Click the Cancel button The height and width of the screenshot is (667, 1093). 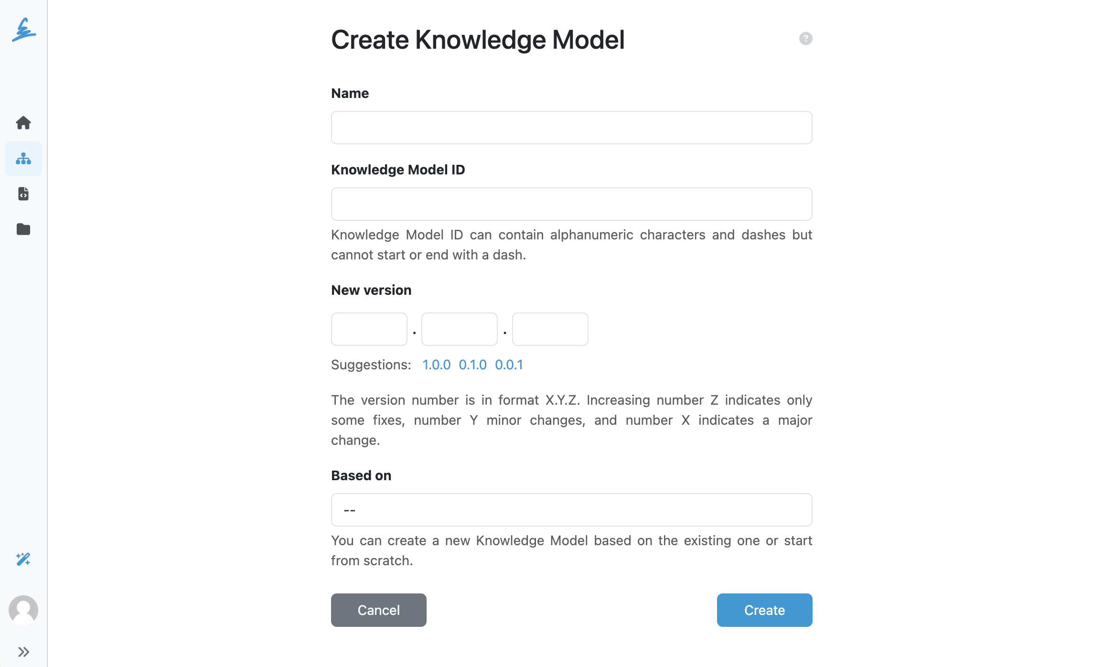378,610
